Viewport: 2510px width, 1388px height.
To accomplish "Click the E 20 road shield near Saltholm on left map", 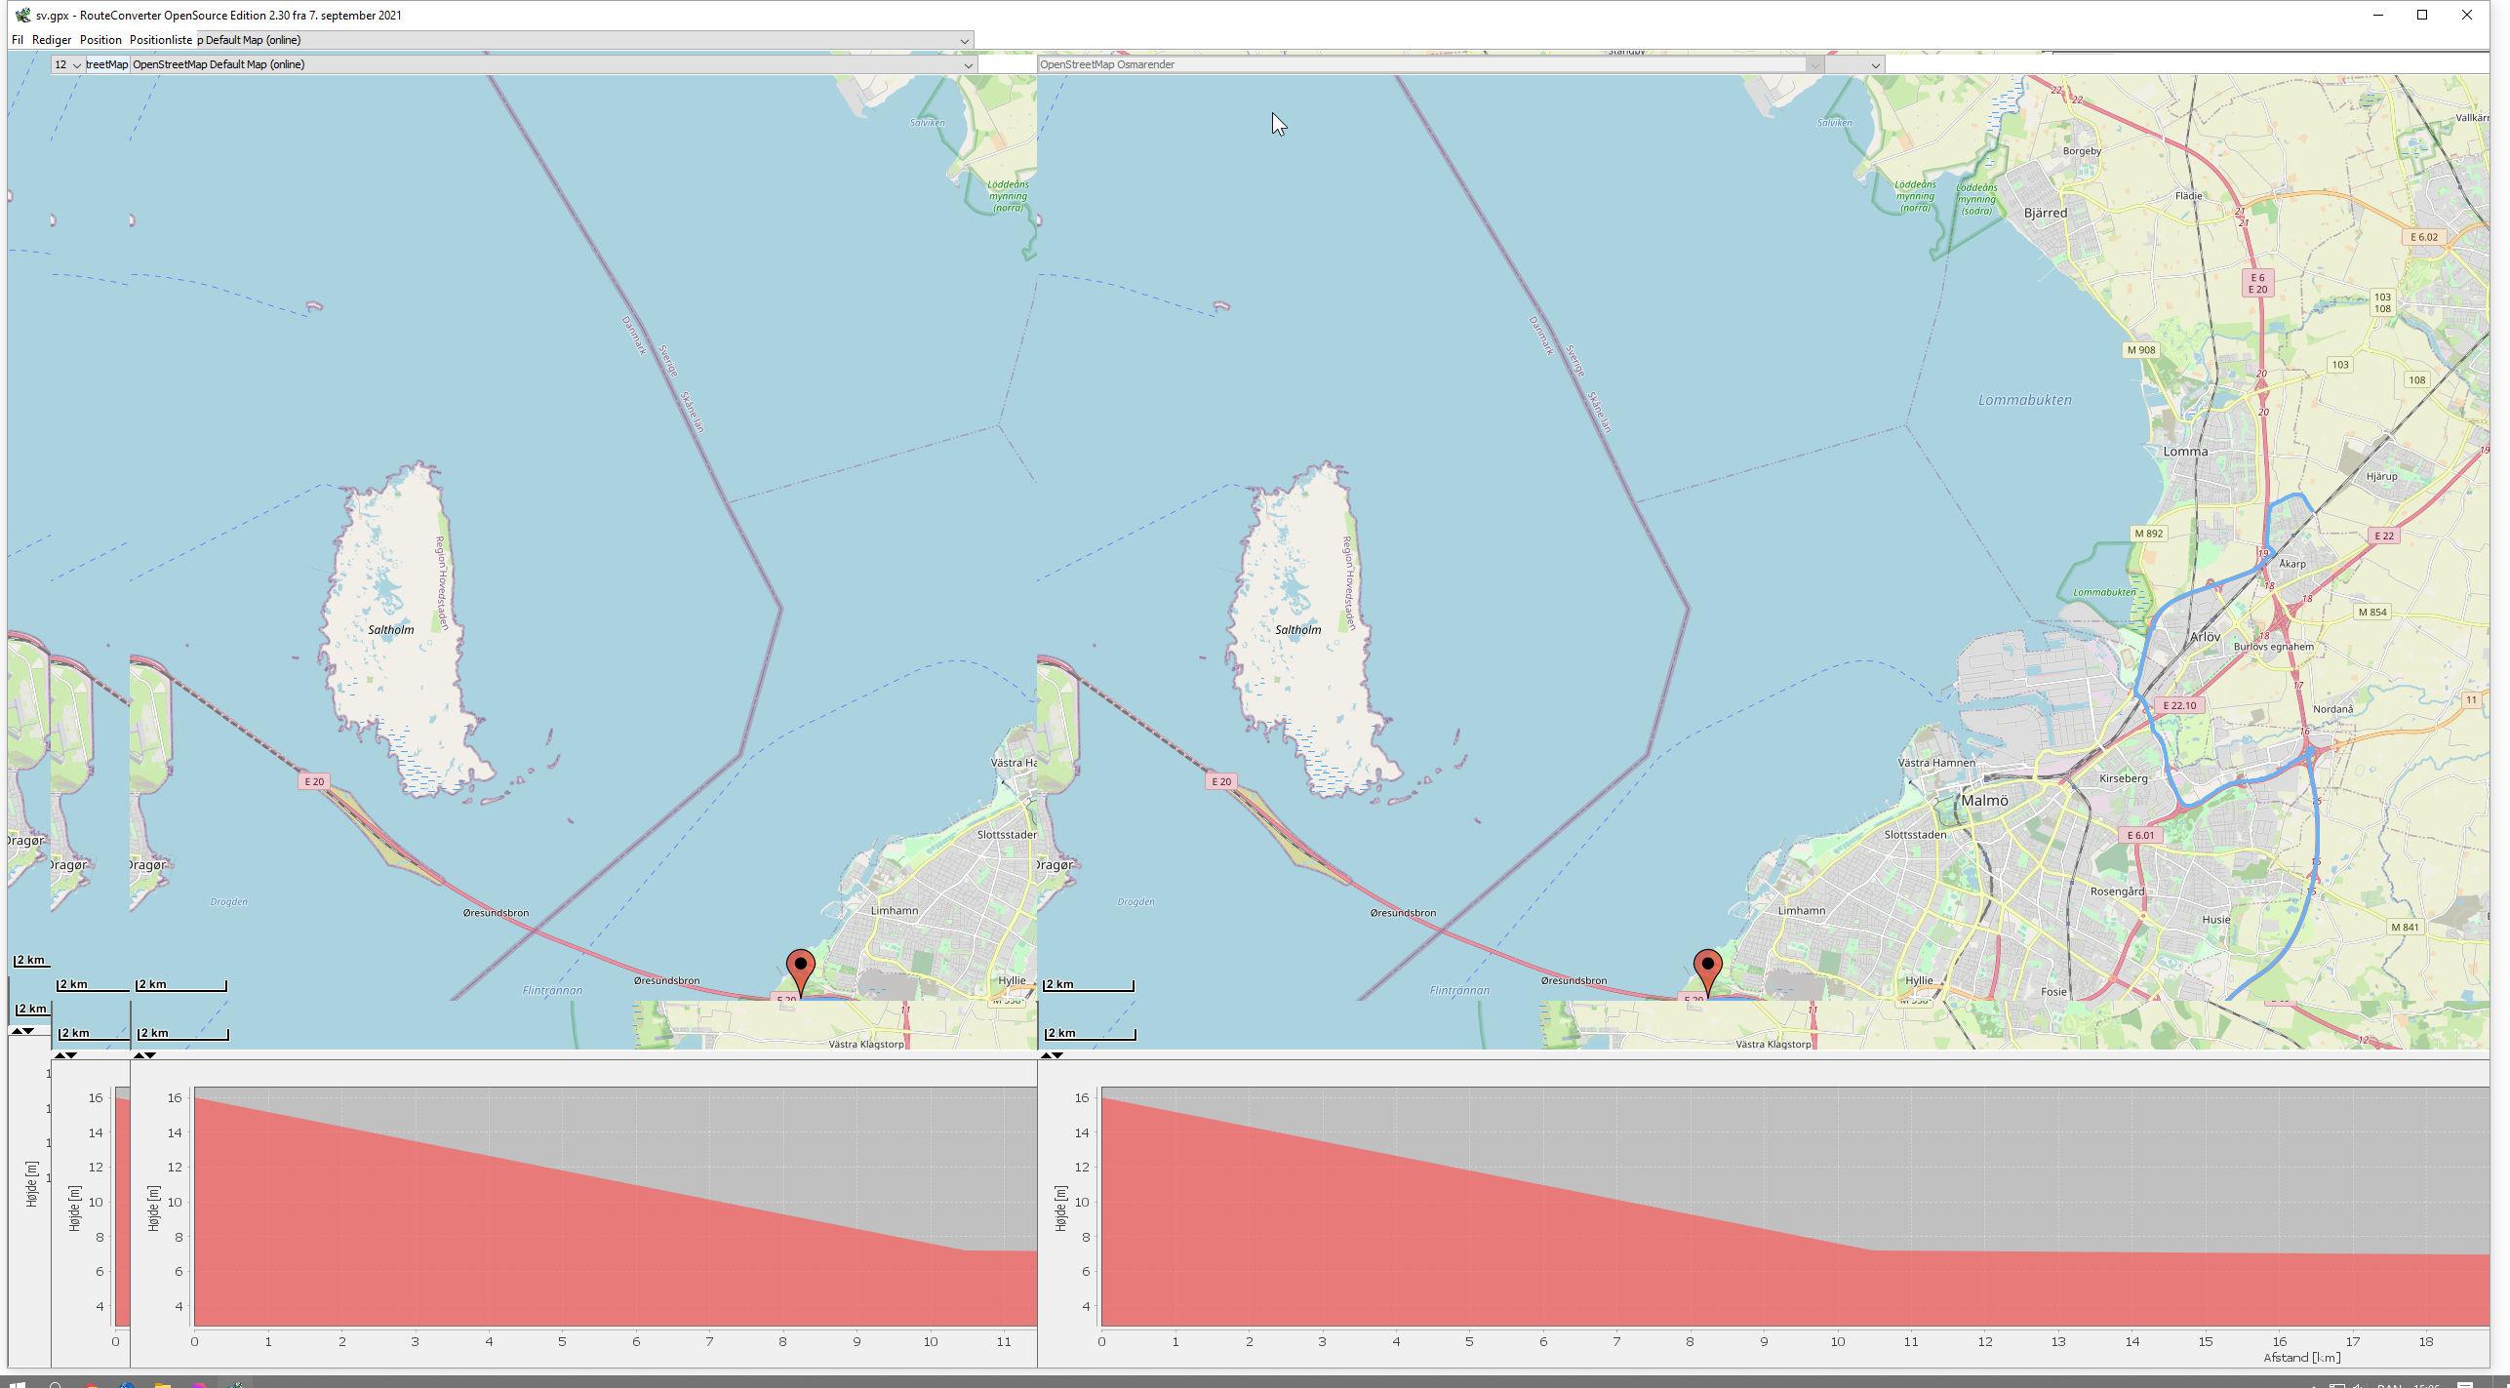I will tap(313, 781).
